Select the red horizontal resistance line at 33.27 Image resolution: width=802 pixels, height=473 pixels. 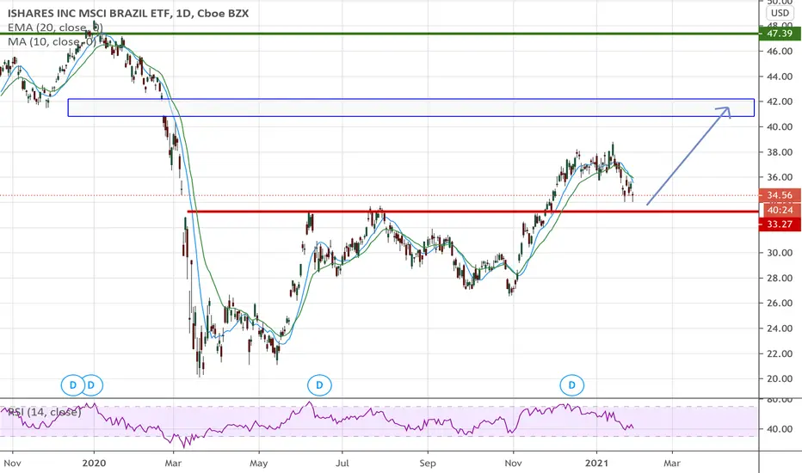click(x=472, y=212)
